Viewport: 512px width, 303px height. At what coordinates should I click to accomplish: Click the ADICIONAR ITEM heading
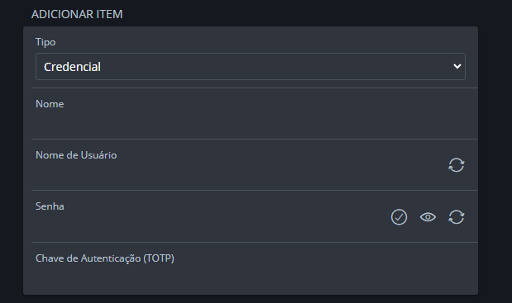(77, 14)
